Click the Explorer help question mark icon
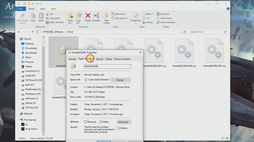 [x=228, y=9]
